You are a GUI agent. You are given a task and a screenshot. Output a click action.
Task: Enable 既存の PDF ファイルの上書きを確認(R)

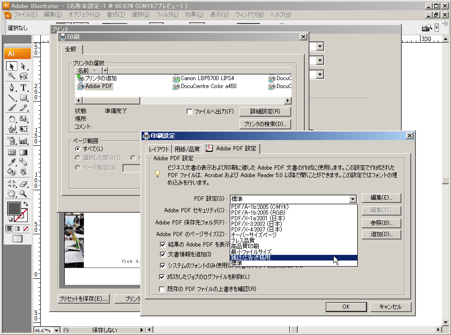click(x=162, y=289)
